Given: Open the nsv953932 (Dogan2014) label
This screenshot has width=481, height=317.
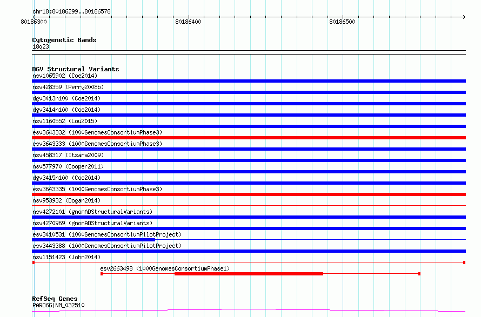Looking at the screenshot, I should pyautogui.click(x=66, y=200).
